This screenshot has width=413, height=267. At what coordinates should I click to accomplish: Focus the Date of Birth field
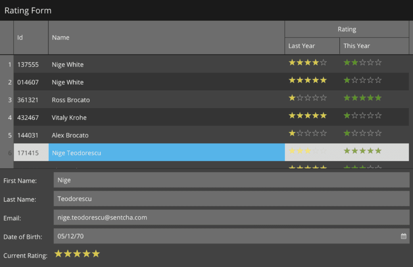click(232, 236)
